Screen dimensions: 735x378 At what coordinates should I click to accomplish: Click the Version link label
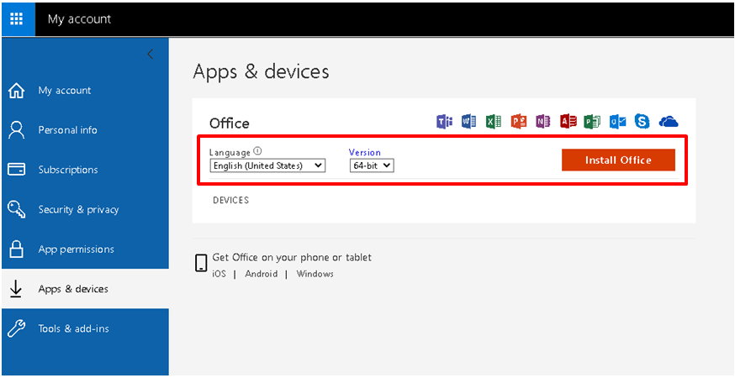pyautogui.click(x=365, y=152)
